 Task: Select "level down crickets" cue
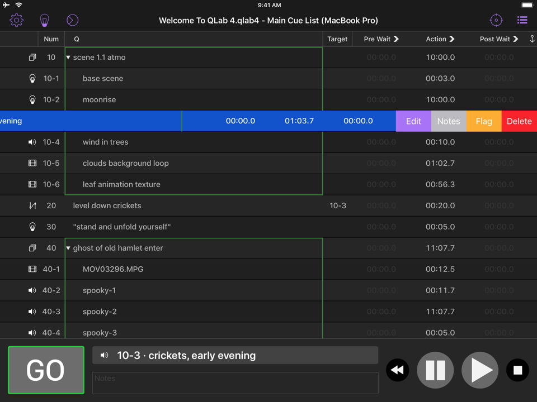[107, 205]
